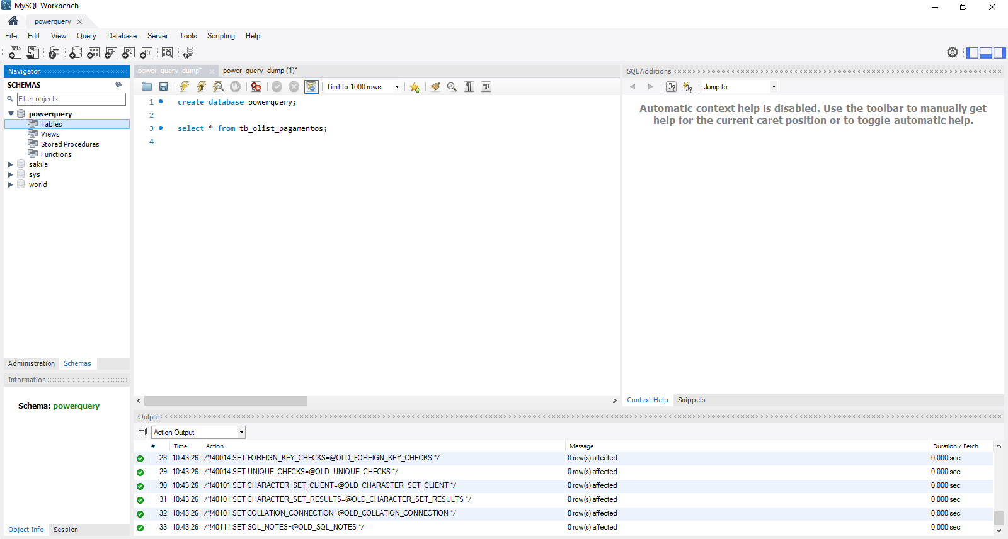1008x539 pixels.
Task: Execute statement under cursor icon
Action: [202, 87]
